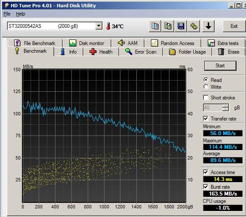Open the options gear icon in toolbar
This screenshot has height=217, width=246.
pyautogui.click(x=194, y=26)
